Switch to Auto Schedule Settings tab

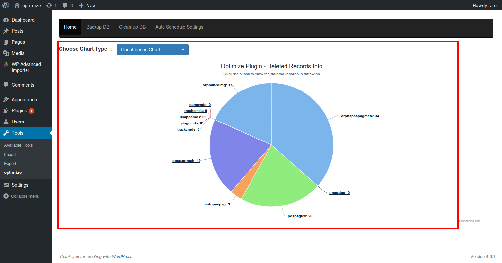pos(179,27)
